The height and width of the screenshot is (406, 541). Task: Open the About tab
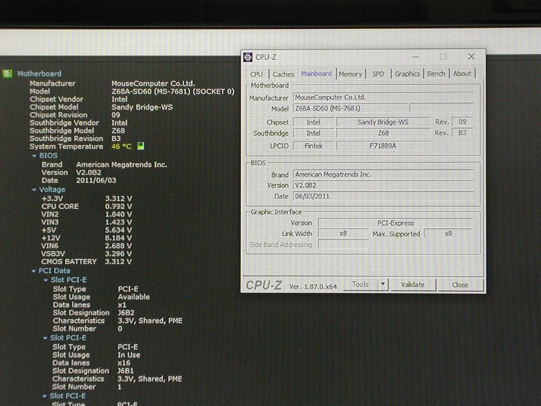coord(462,74)
